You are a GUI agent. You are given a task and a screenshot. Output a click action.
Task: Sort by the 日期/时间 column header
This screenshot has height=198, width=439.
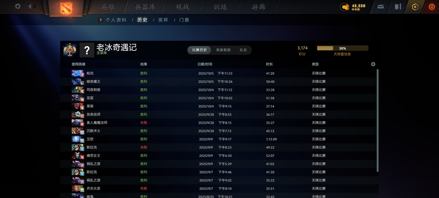click(x=205, y=64)
